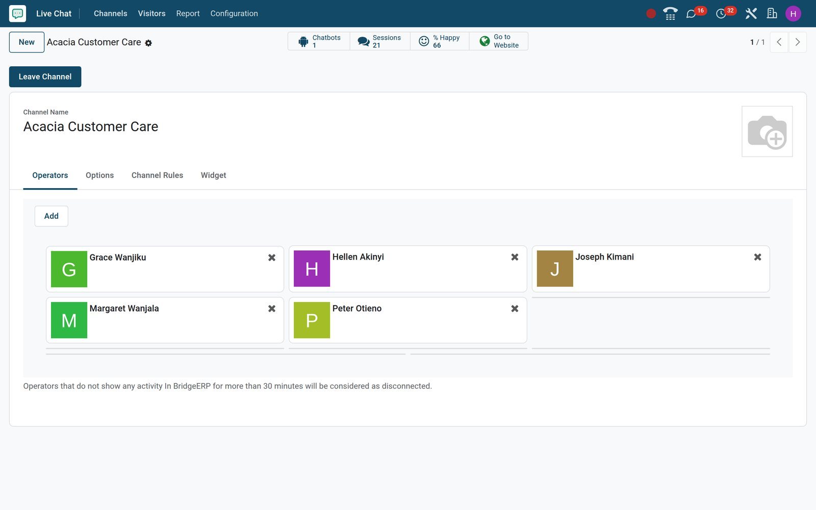Open the user avatar H menu

[x=793, y=14]
